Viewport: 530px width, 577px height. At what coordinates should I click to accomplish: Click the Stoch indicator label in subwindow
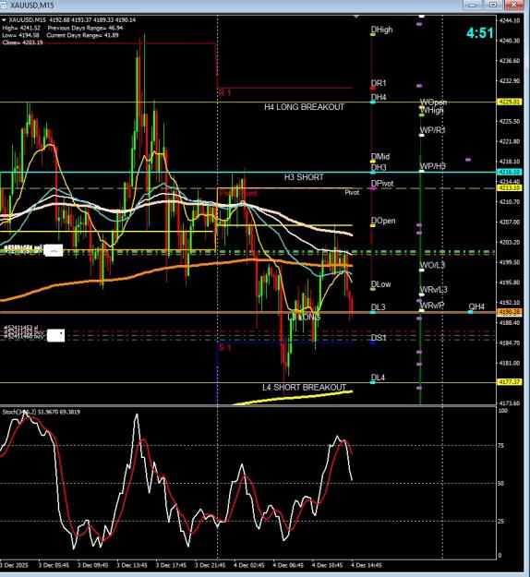tap(42, 412)
